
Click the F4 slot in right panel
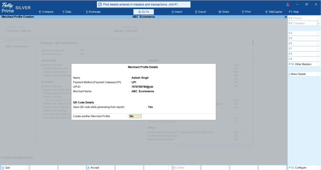303,33
